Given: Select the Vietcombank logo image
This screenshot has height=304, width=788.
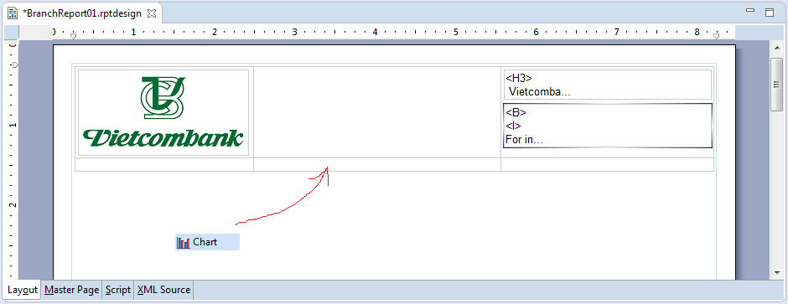Looking at the screenshot, I should click(163, 113).
